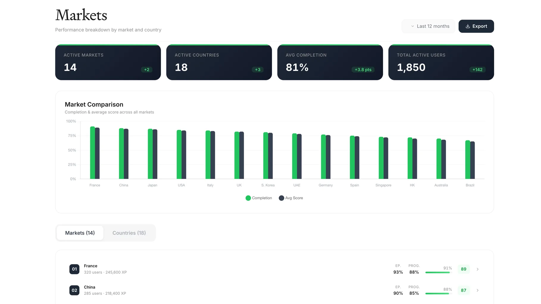Click China's score 87 badge

tap(463, 290)
